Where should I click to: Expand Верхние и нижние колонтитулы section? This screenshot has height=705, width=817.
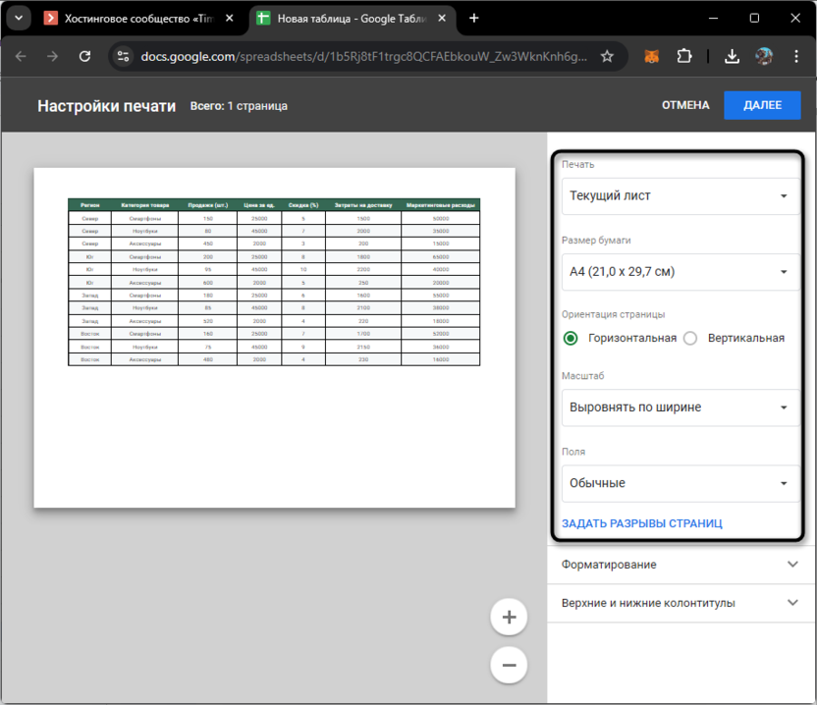tap(680, 603)
